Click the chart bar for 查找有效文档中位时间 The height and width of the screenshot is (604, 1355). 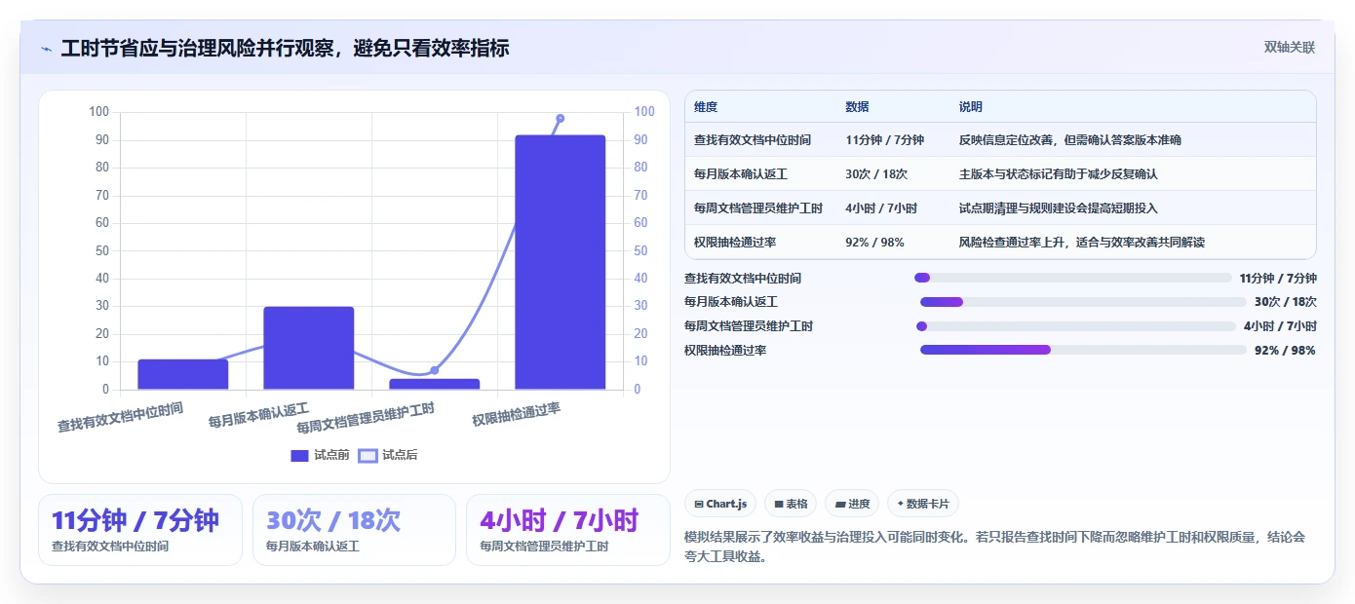tap(182, 374)
